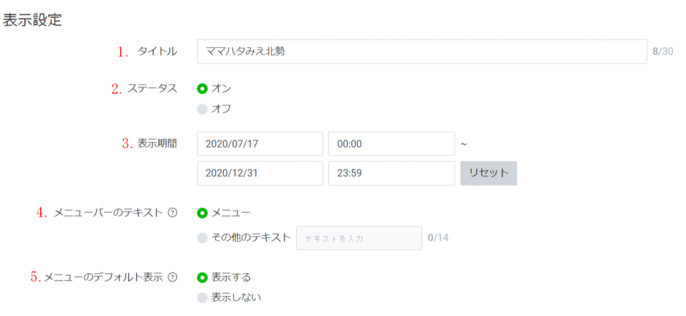Select the オフ status radio button
686x316 pixels.
tap(202, 109)
